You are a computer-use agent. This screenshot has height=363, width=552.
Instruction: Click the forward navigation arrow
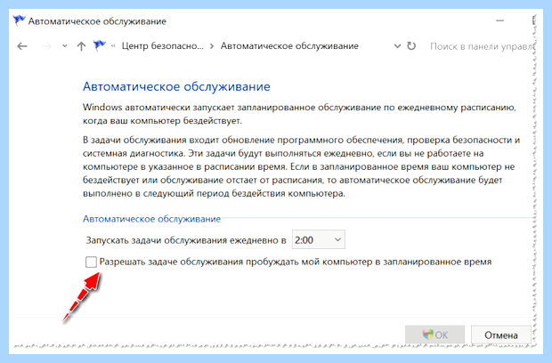tap(46, 46)
